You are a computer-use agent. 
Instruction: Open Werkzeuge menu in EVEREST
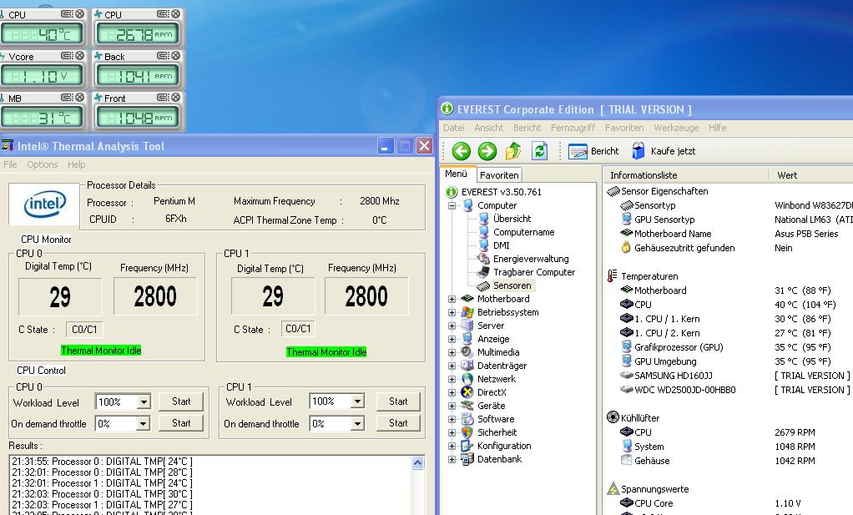[x=676, y=128]
